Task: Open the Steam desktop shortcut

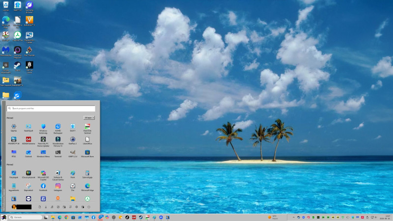Action: (17, 66)
